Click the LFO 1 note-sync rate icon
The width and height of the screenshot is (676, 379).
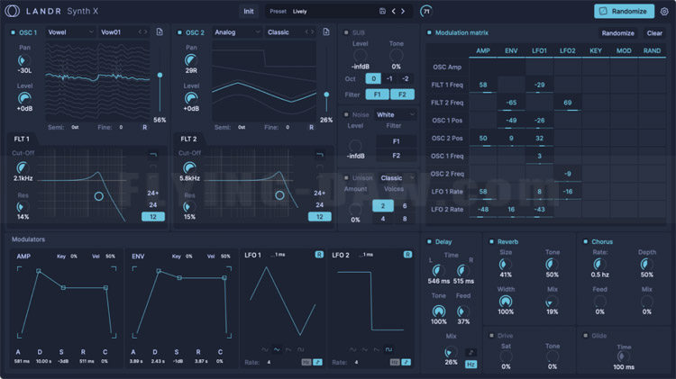tap(318, 362)
